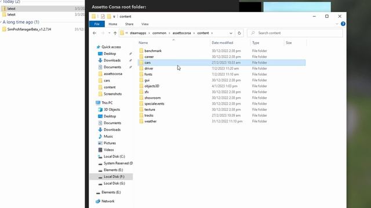Select highlighted latest item in background window
The width and height of the screenshot is (371, 208).
tap(42, 9)
